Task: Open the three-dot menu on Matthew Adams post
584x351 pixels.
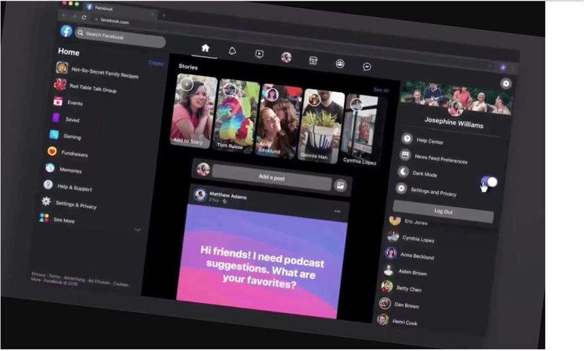Action: pos(337,211)
